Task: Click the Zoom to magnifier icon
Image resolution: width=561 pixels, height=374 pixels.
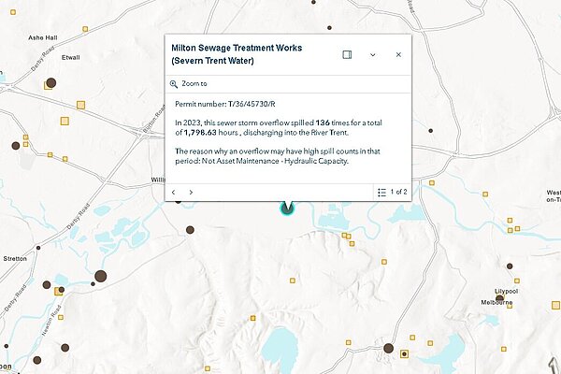Action: click(x=174, y=84)
